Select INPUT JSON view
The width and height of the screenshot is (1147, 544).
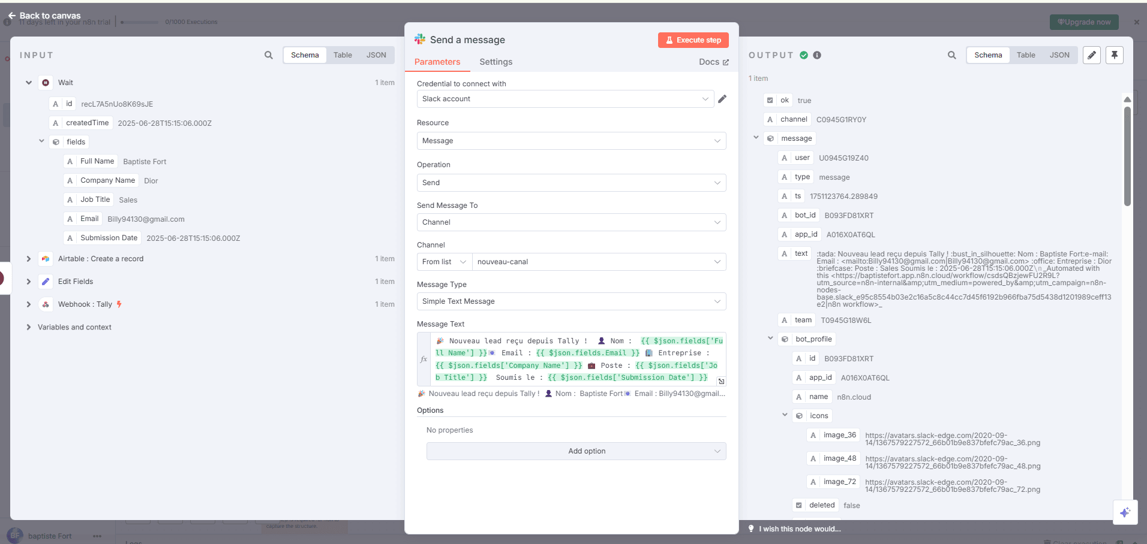[376, 55]
